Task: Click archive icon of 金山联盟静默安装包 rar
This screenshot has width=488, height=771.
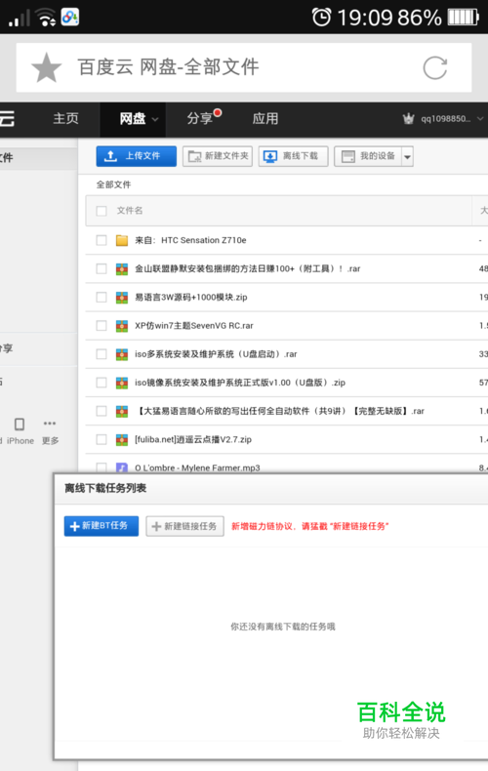Action: tap(122, 269)
